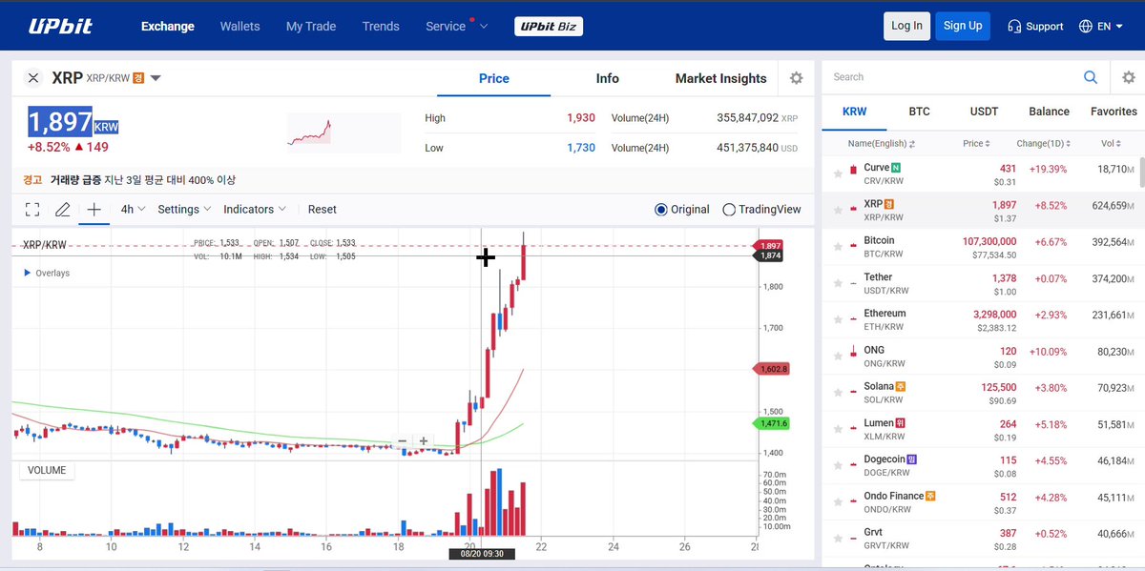This screenshot has height=571, width=1145.
Task: Open the Market Insights tab
Action: point(721,78)
